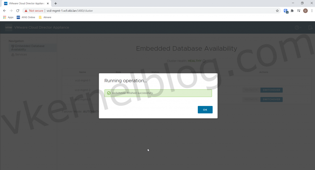Click the Cluster Health info icon
This screenshot has height=170, width=315.
point(204,61)
